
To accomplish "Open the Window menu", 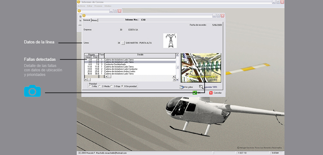I will coord(108,6).
